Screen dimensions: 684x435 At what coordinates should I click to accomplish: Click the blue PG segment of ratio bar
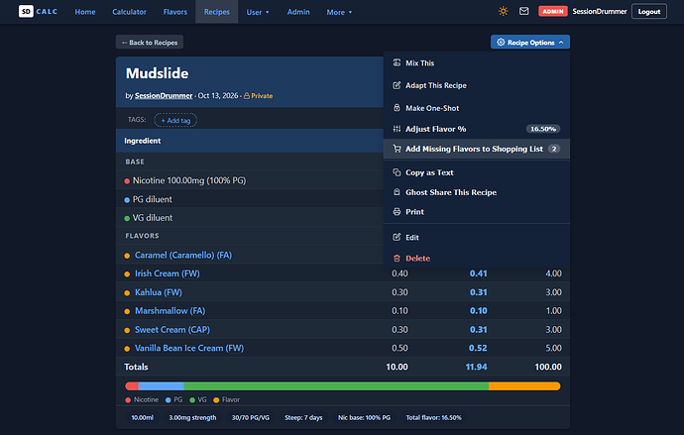pos(161,386)
